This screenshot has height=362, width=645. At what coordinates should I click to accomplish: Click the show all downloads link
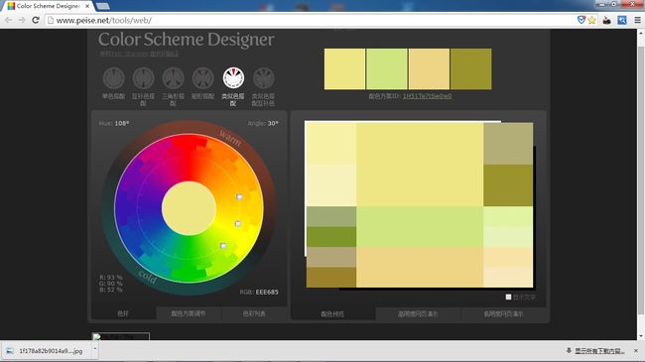point(599,351)
